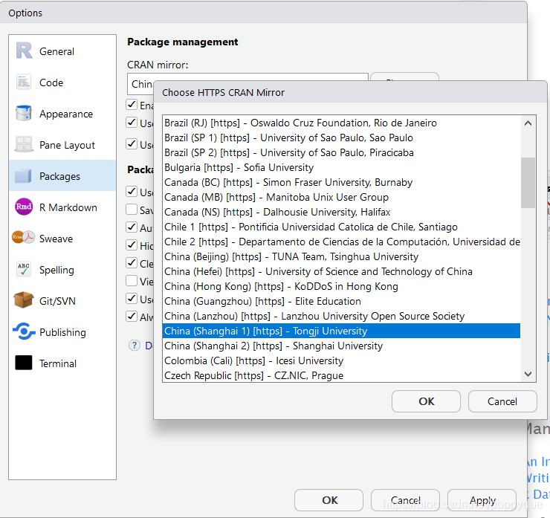Switch to Code options section

(62, 82)
